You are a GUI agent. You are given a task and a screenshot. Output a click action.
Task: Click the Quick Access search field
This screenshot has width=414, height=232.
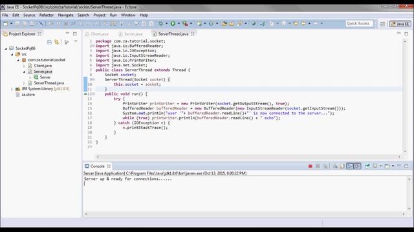360,24
